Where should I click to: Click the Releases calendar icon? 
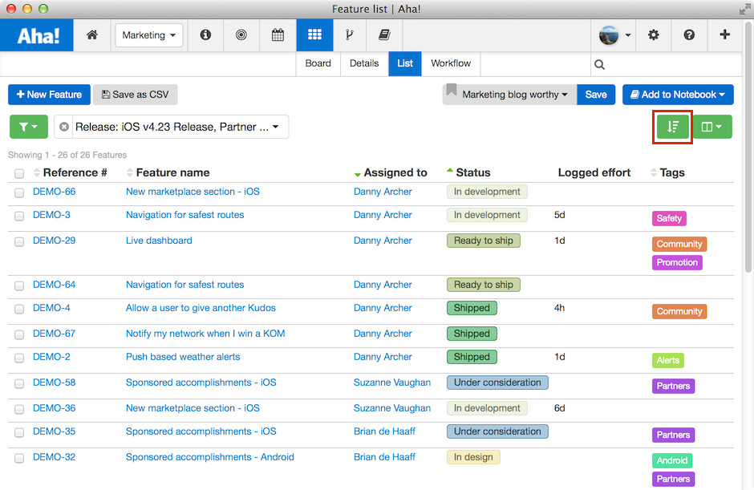click(277, 35)
